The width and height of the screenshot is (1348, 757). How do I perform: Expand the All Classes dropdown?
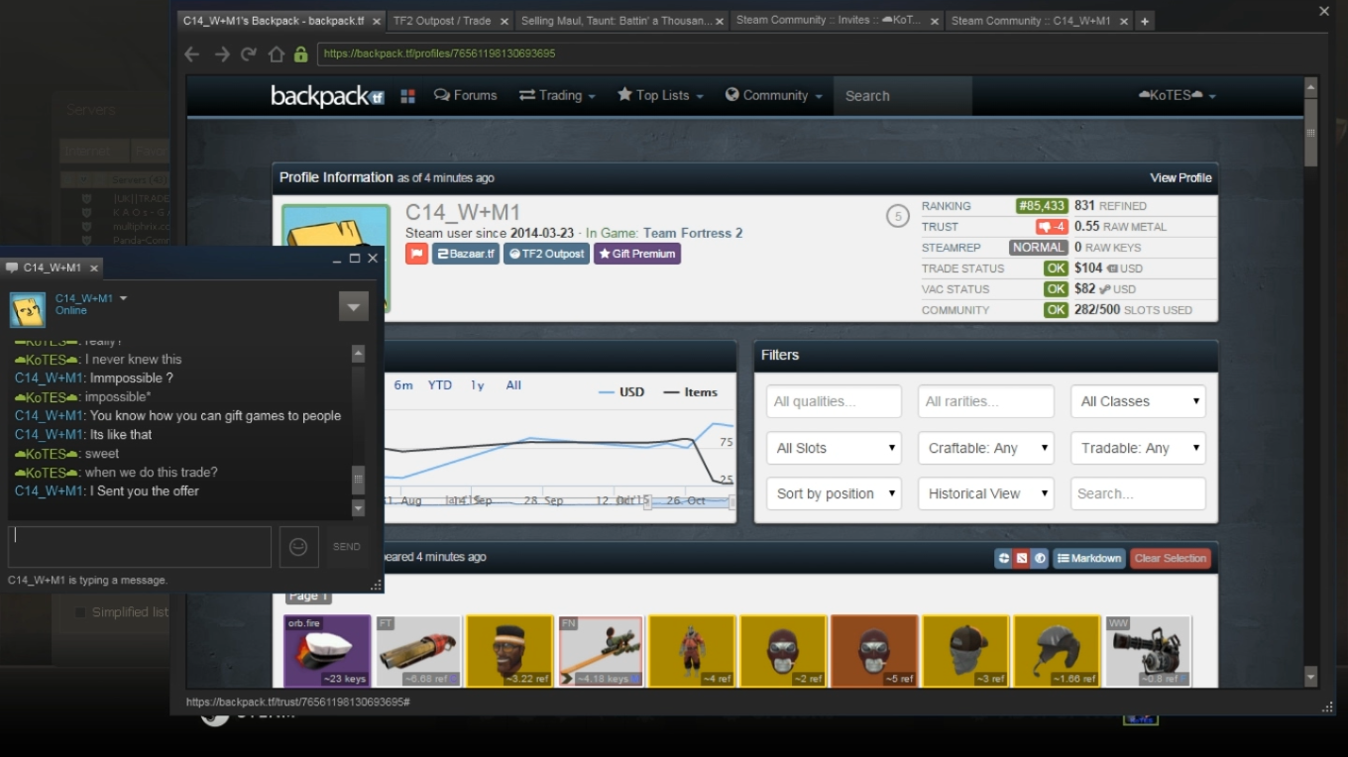click(1138, 401)
